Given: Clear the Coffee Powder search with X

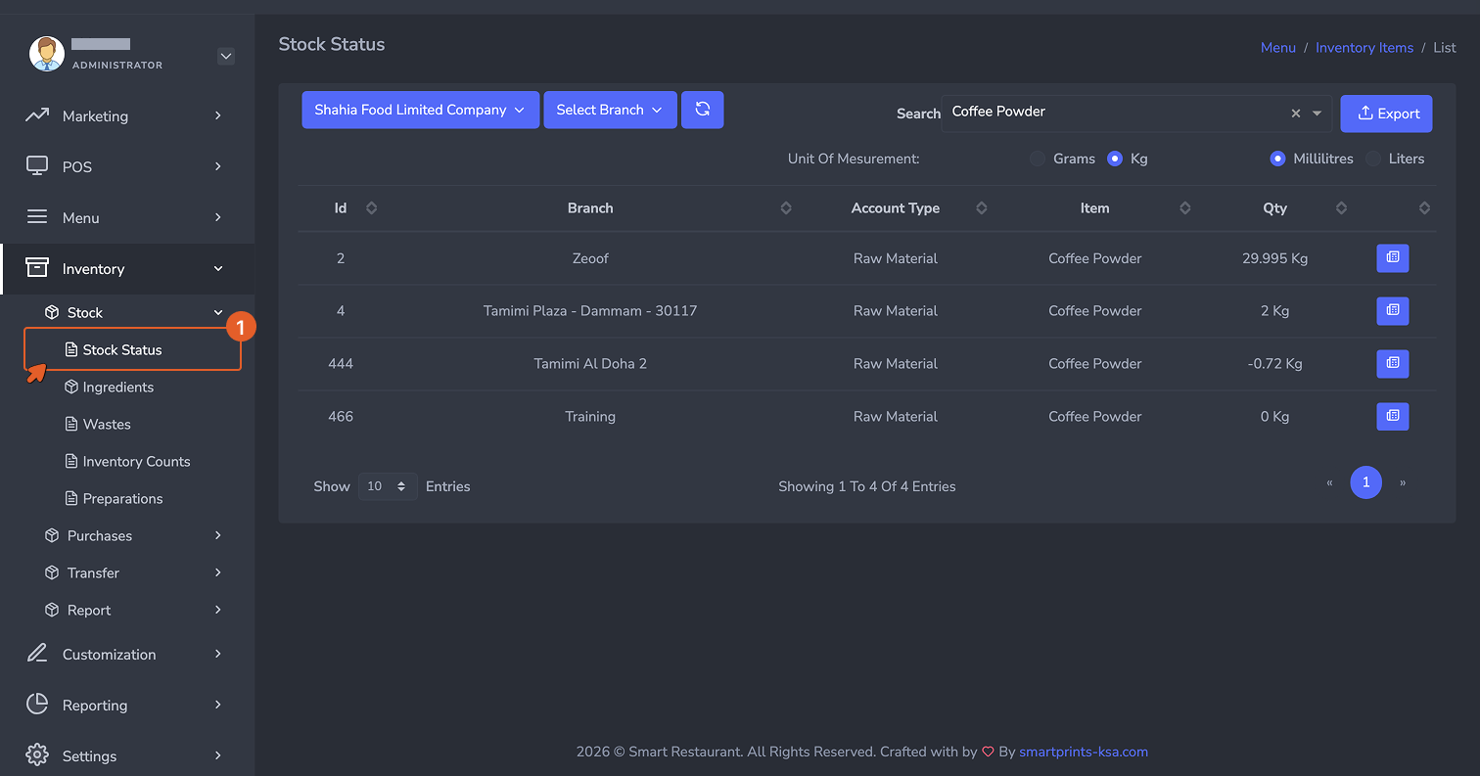Looking at the screenshot, I should tap(1296, 114).
